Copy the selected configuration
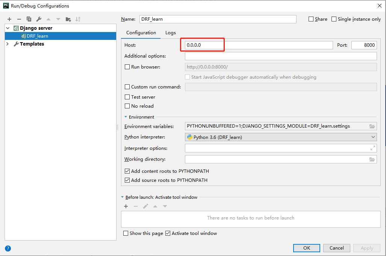The image size is (386, 256). tap(29, 19)
